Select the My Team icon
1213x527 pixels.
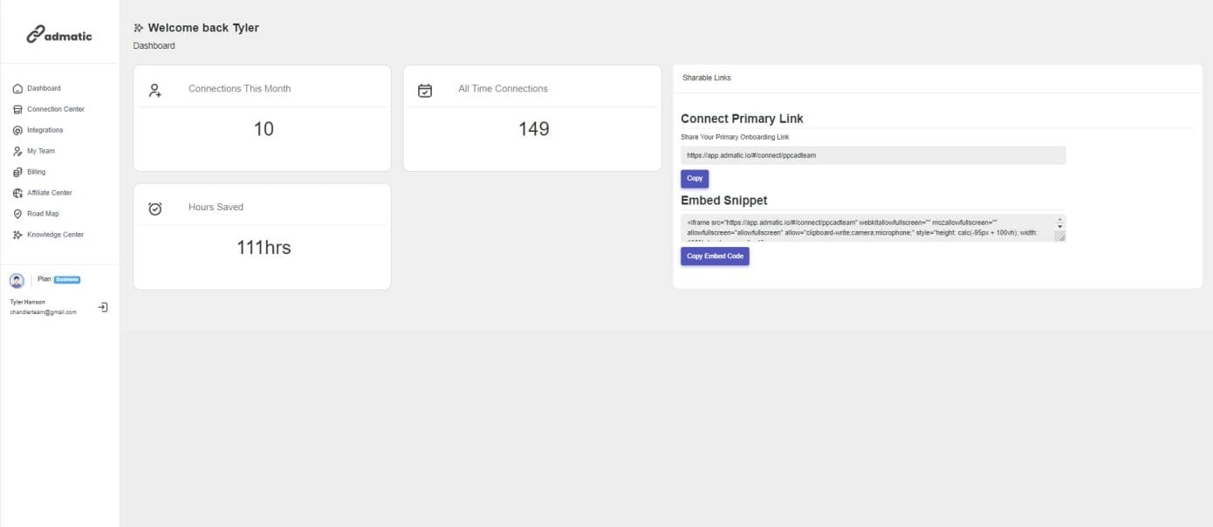coord(17,151)
